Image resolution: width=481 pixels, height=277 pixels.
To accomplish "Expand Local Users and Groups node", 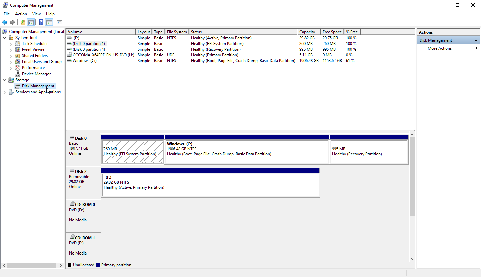I will click(11, 62).
